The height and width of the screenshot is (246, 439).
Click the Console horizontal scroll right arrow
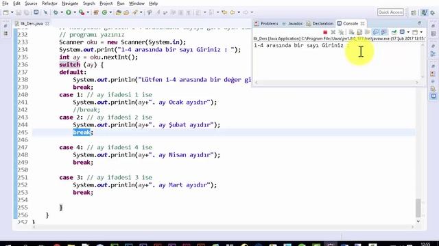tap(417, 82)
